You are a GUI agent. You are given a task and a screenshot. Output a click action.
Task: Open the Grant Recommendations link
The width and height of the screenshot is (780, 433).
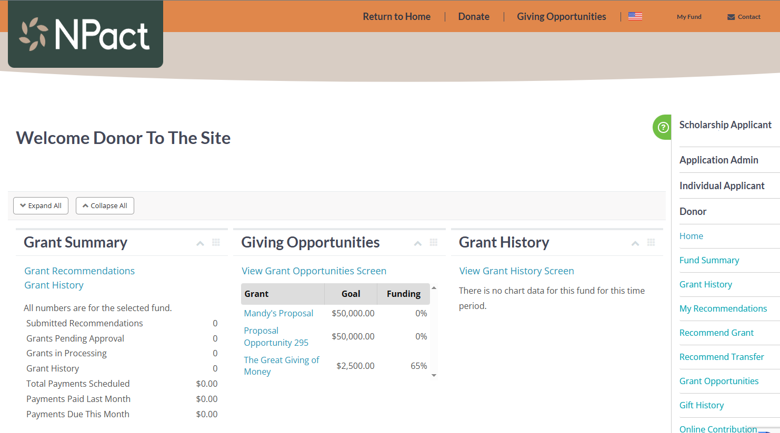tap(79, 271)
